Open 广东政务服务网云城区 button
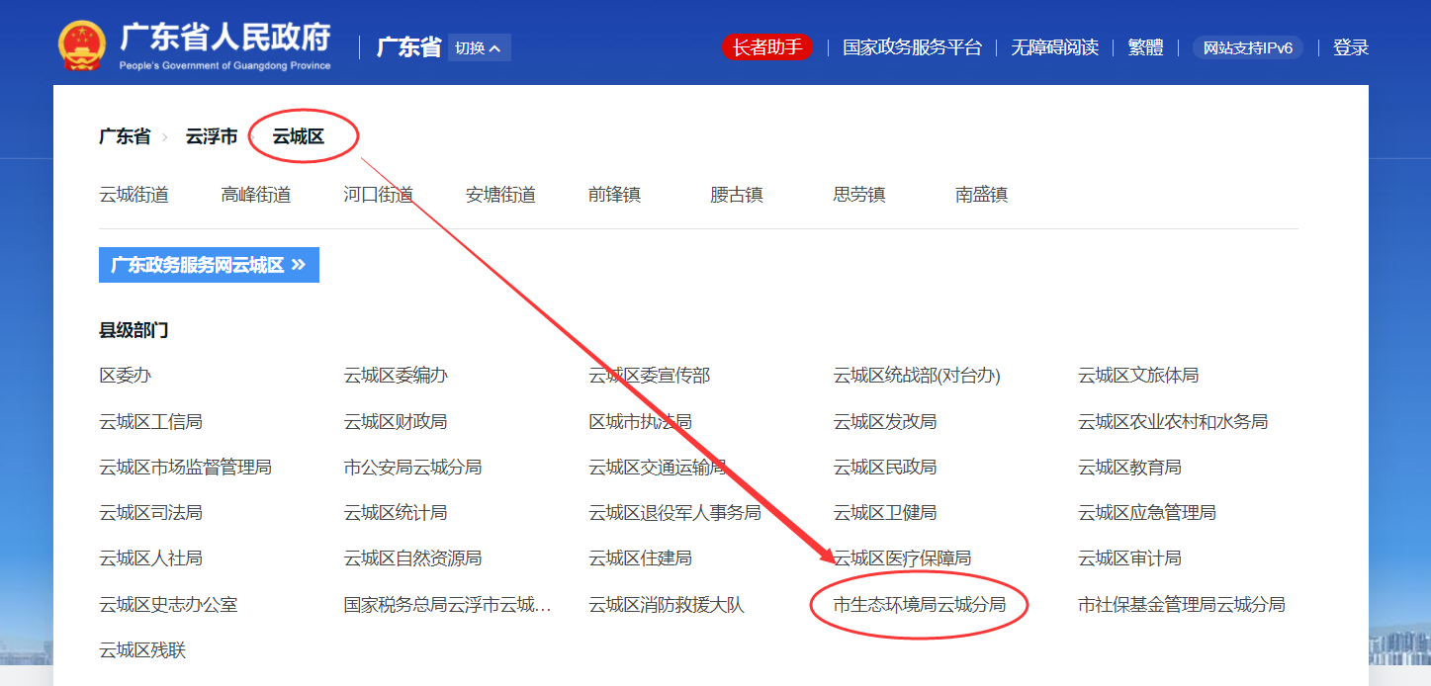The image size is (1431, 686). pos(198,265)
